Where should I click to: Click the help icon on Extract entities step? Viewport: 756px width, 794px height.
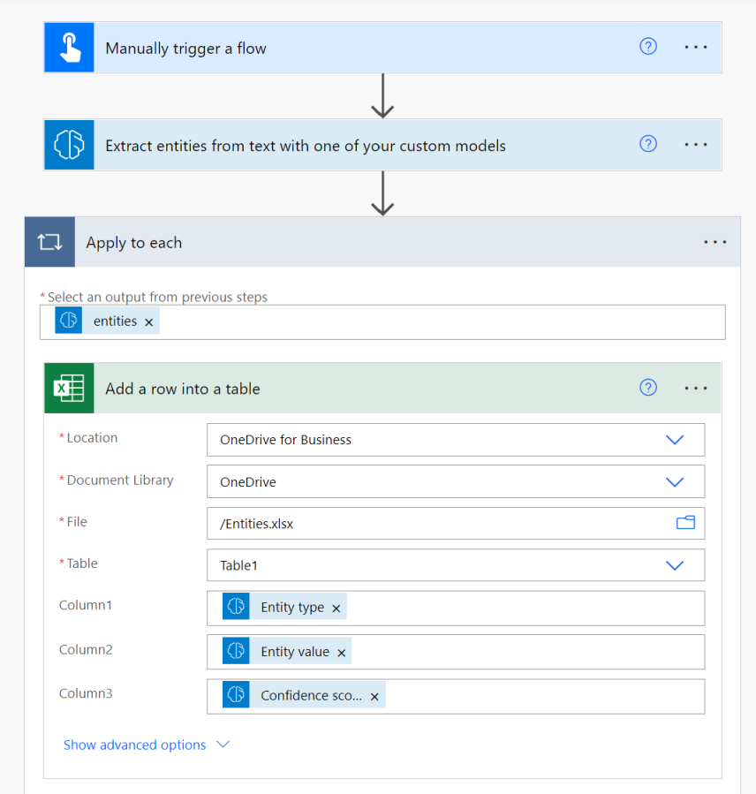point(648,143)
